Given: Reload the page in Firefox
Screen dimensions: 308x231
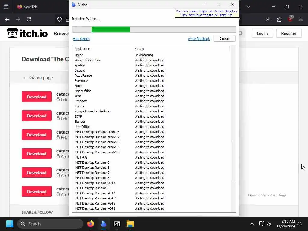Looking at the screenshot, I should 29,19.
